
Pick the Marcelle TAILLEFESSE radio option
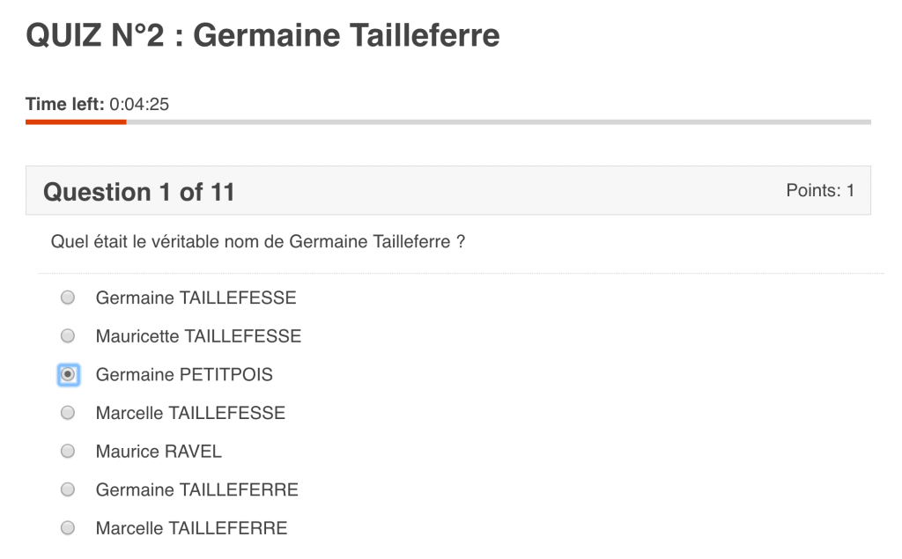(68, 412)
